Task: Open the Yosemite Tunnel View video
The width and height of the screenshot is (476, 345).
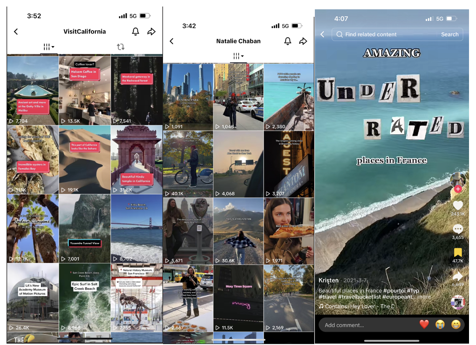Action: tap(85, 228)
